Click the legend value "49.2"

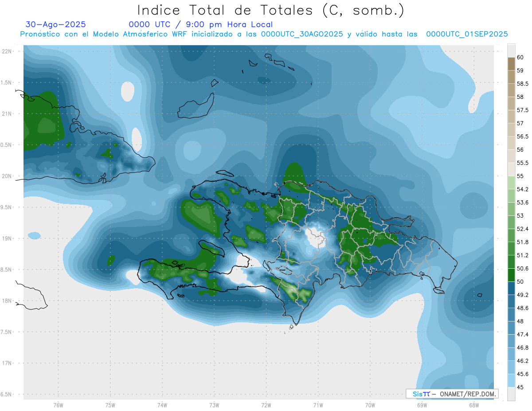pos(523,294)
